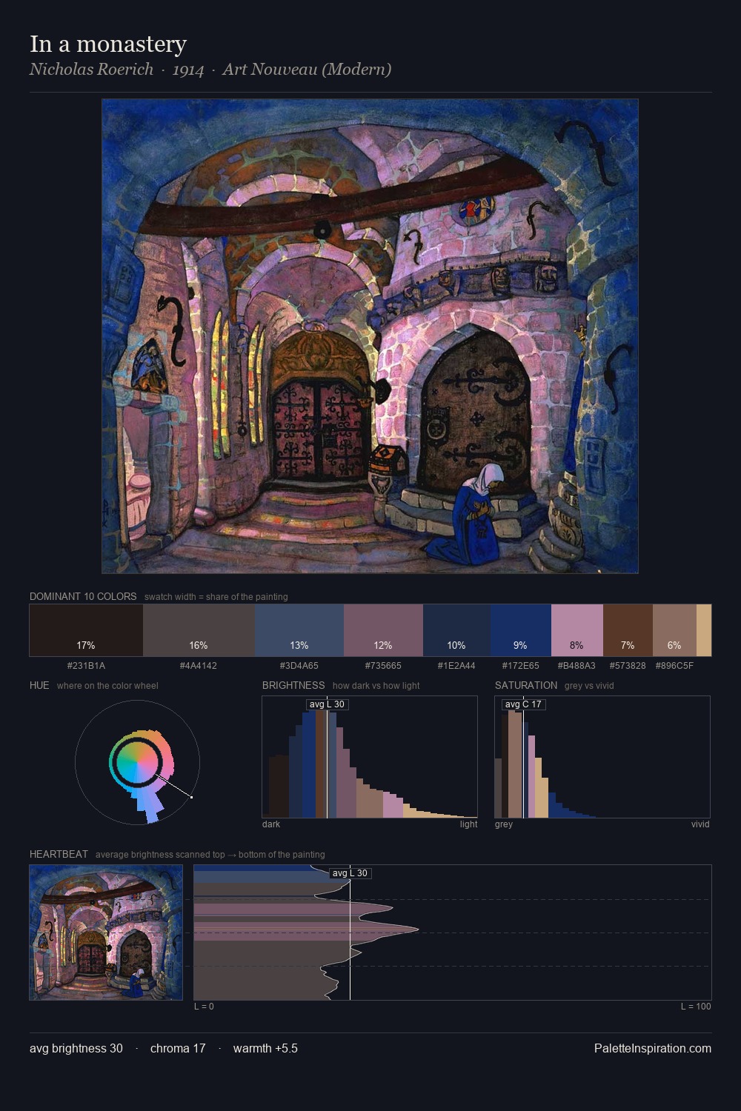
Task: Click the hex code text '#573828'
Action: [x=628, y=665]
